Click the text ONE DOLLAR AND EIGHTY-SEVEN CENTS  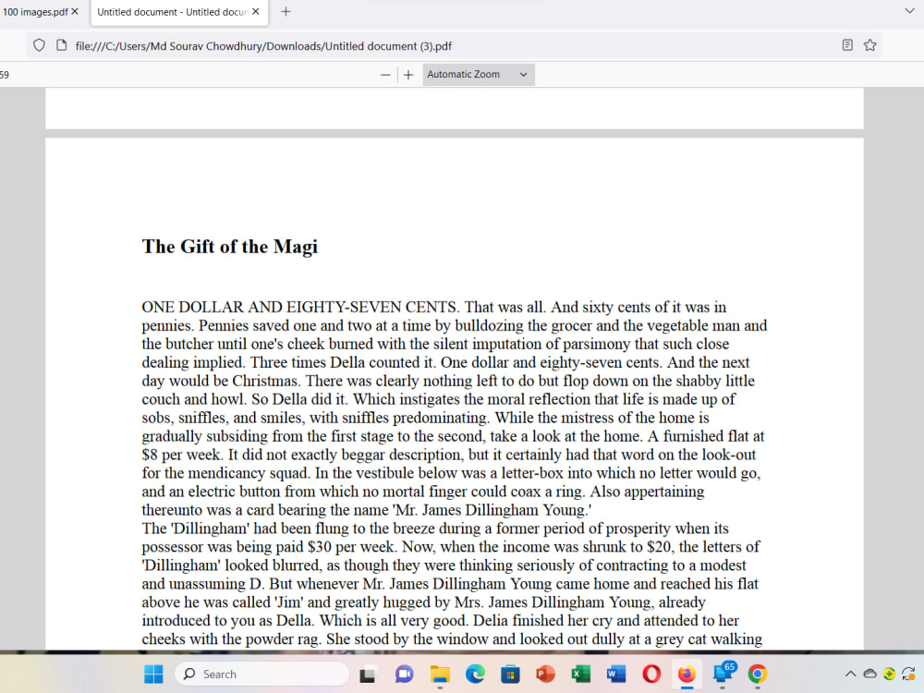coord(299,307)
